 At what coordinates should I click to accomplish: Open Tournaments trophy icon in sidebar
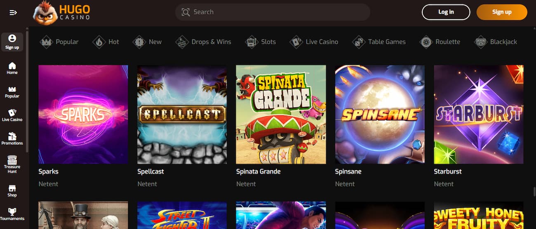click(x=12, y=212)
